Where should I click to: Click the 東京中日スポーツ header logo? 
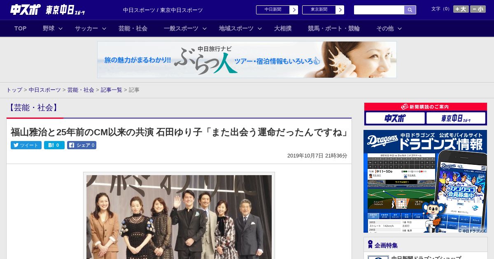point(65,10)
